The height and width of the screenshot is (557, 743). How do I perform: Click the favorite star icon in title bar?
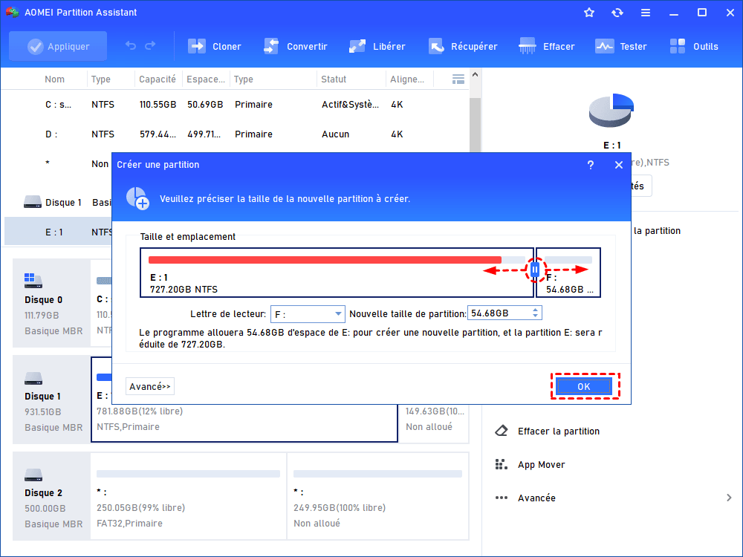point(589,13)
